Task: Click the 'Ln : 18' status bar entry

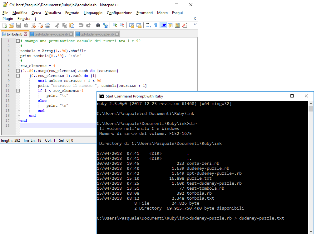Action: (x=36, y=140)
